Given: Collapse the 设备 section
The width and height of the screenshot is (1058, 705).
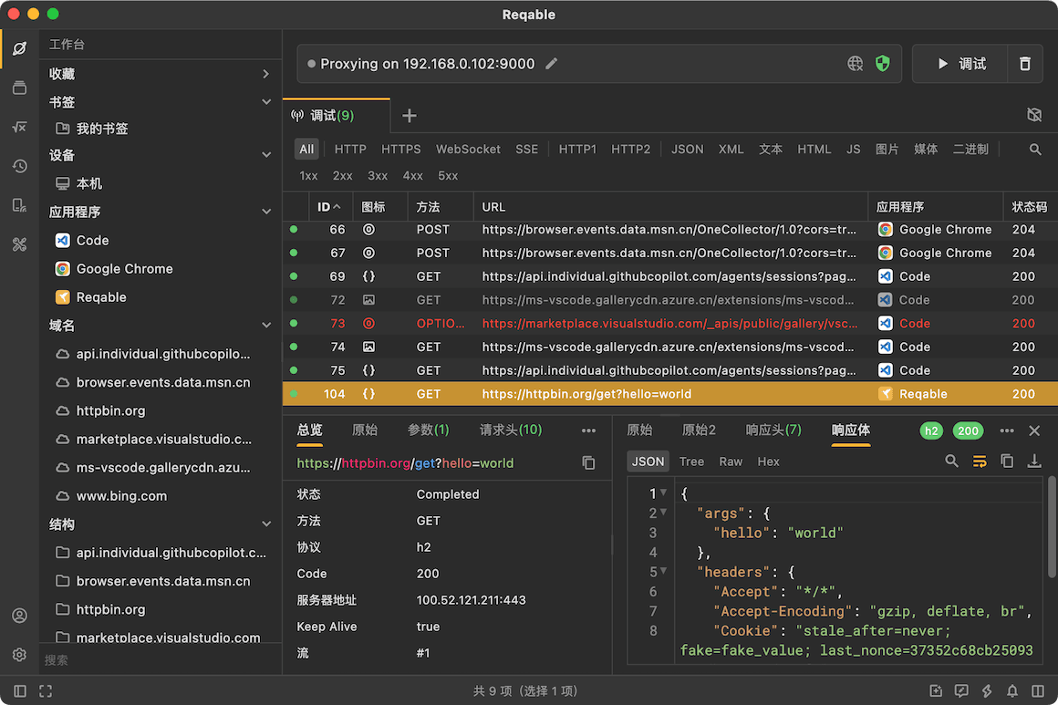Looking at the screenshot, I should click(265, 155).
